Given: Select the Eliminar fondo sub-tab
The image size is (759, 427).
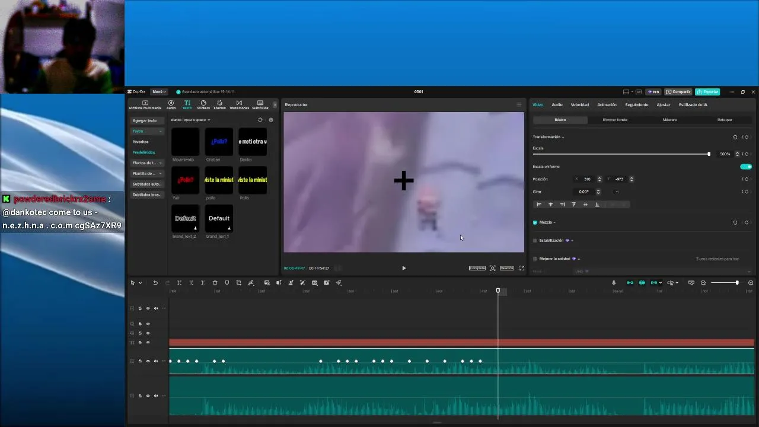Looking at the screenshot, I should click(x=615, y=120).
